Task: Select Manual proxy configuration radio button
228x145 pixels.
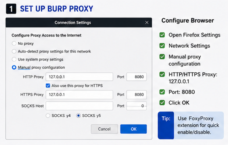Action: click(x=14, y=67)
